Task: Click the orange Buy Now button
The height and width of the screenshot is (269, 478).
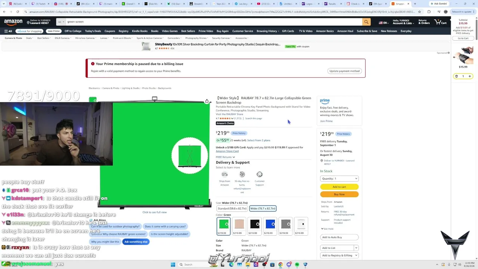Action: pyautogui.click(x=339, y=194)
